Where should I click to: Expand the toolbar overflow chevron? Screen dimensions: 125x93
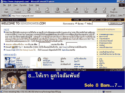(x=124, y=8)
